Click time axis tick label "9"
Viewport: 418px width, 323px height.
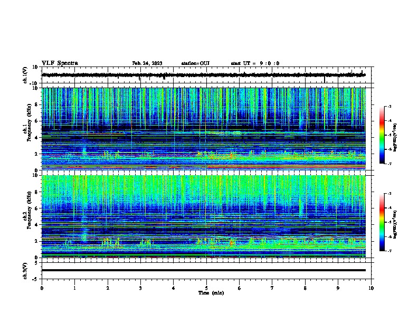point(338,288)
